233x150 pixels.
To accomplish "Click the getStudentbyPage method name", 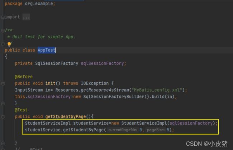I will pos(66,117).
